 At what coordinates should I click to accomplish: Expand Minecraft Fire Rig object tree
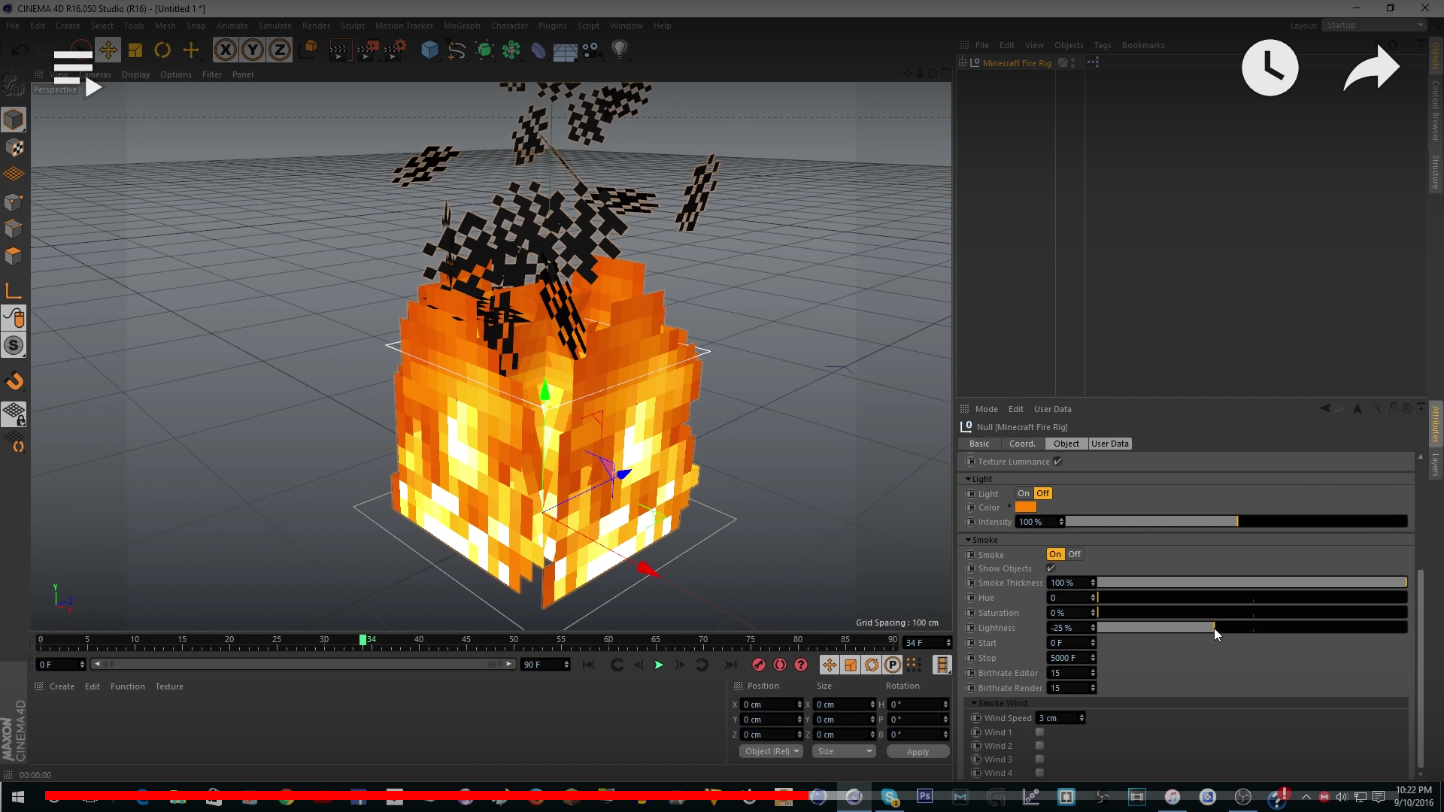963,63
